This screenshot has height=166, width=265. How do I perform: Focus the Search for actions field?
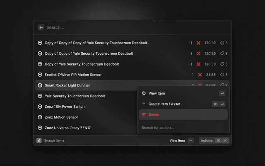point(183,127)
